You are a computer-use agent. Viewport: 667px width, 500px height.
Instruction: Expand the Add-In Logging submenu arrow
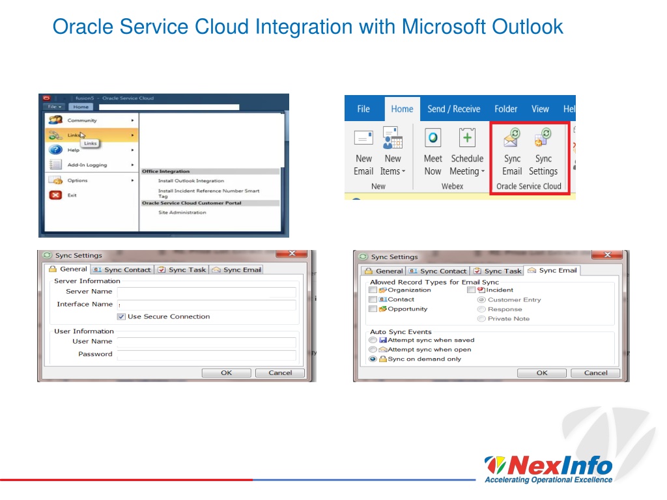tap(133, 165)
